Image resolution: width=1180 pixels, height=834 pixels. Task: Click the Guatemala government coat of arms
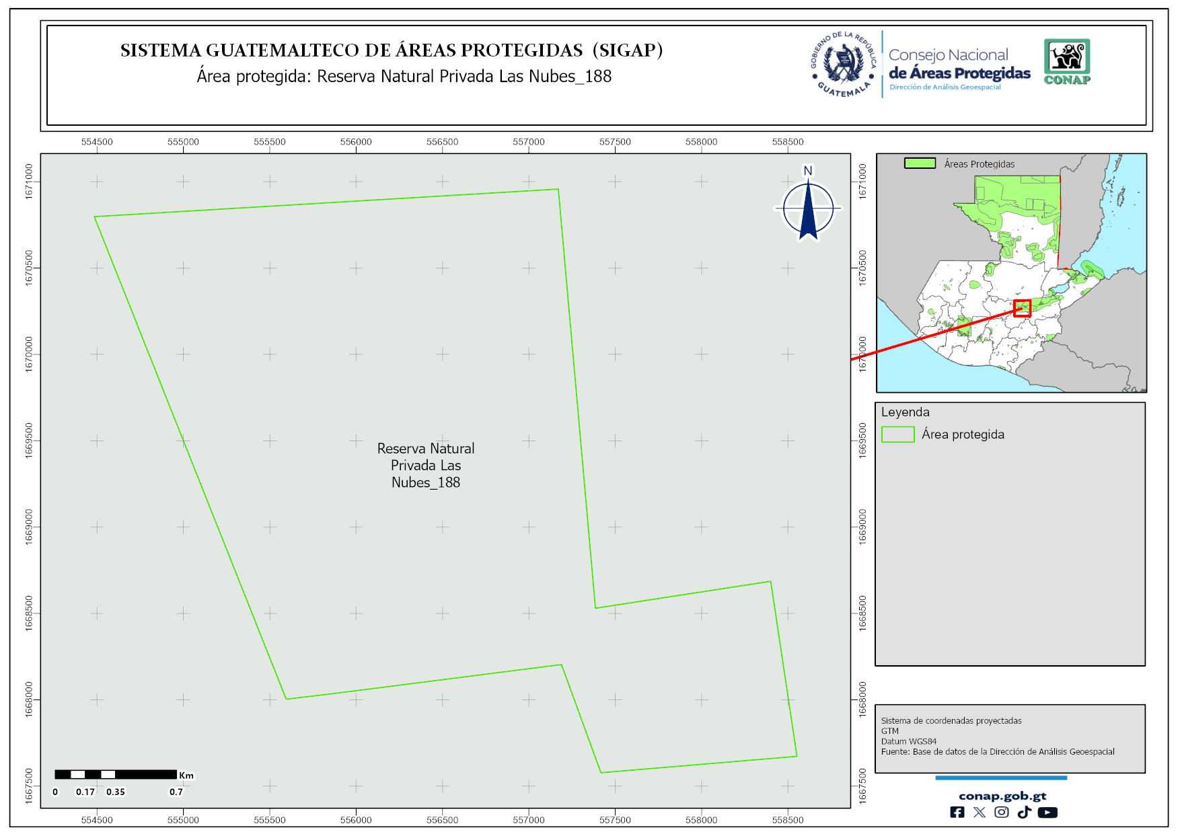pyautogui.click(x=843, y=65)
